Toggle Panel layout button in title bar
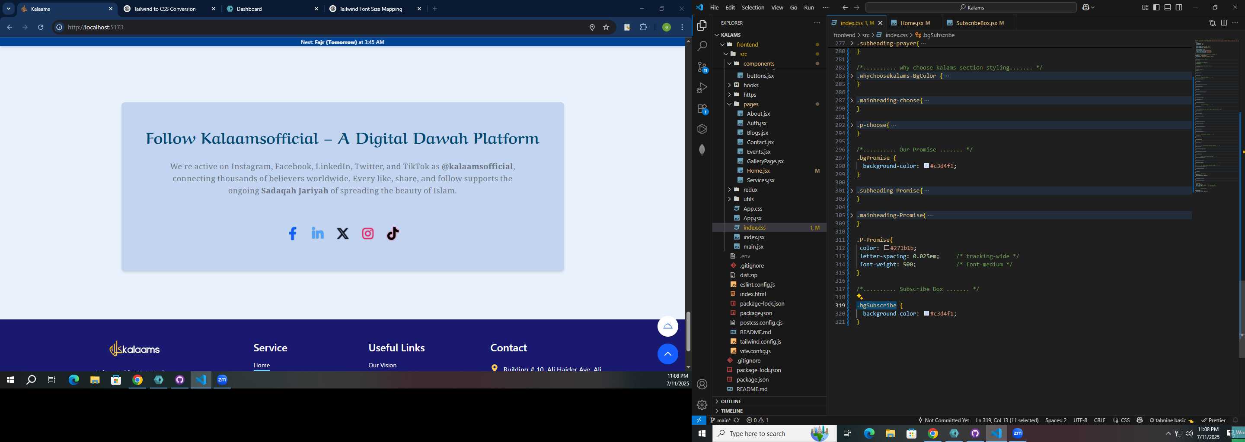Screen dimensions: 1245x442 point(1167,7)
